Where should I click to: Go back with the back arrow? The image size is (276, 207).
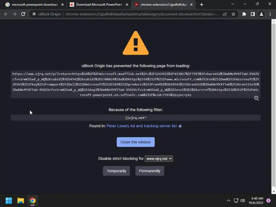tap(6, 14)
